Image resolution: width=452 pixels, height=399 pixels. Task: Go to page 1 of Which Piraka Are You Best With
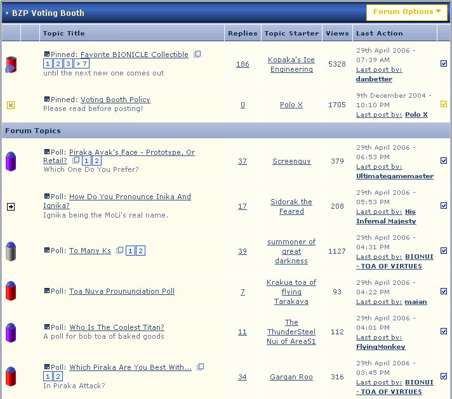(48, 376)
